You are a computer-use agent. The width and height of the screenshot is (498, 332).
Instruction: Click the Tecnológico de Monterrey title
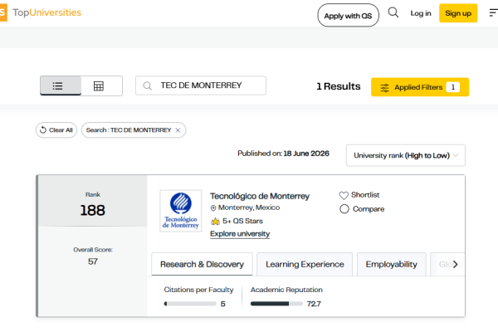(260, 197)
